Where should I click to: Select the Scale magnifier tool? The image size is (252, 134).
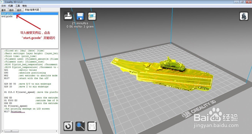pyautogui.click(x=80, y=126)
